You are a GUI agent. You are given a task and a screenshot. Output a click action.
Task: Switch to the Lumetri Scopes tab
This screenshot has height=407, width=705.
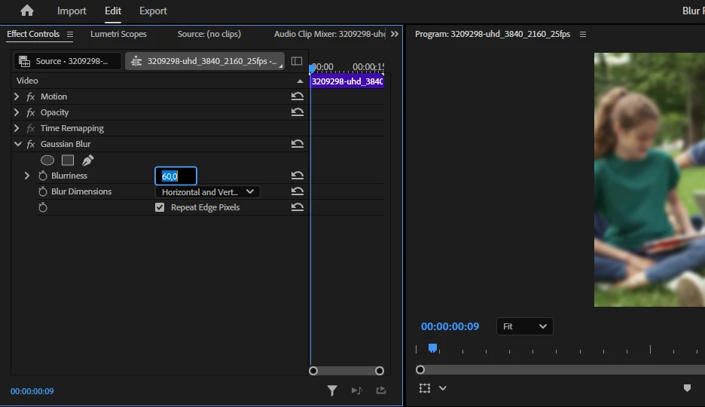118,34
